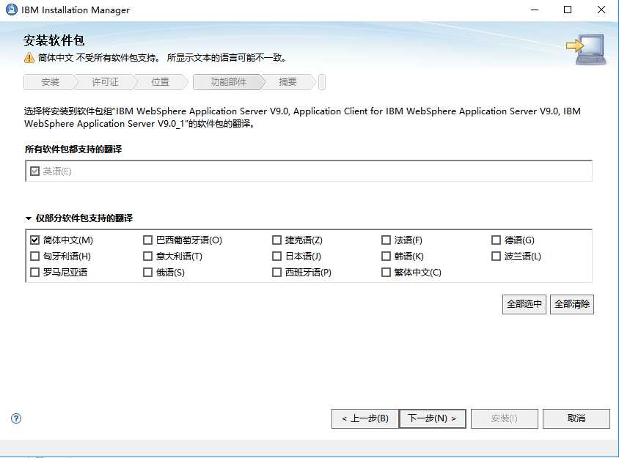Uncheck the 简体中文(M) checkbox
This screenshot has width=619, height=458.
point(34,240)
